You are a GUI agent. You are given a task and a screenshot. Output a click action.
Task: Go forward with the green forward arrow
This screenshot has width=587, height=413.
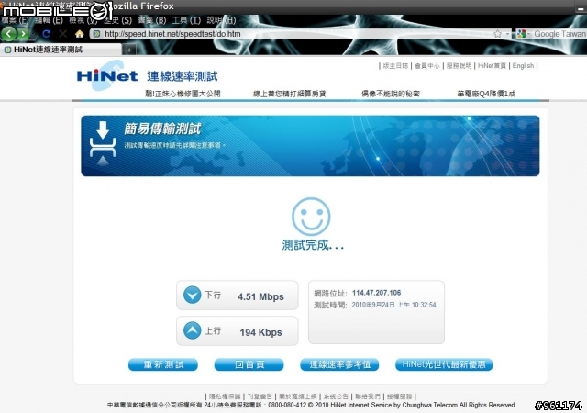pyautogui.click(x=24, y=34)
